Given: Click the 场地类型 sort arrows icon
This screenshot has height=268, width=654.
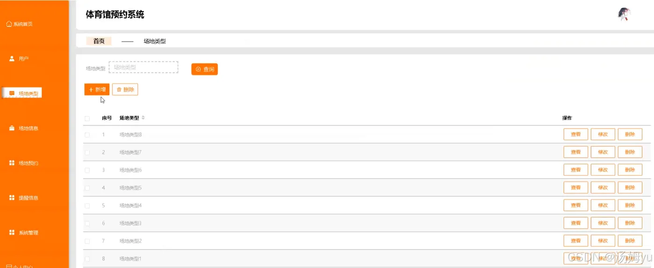Looking at the screenshot, I should pos(143,117).
